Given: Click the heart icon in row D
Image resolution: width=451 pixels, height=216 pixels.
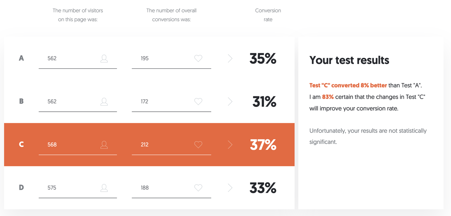Looking at the screenshot, I should tap(198, 188).
